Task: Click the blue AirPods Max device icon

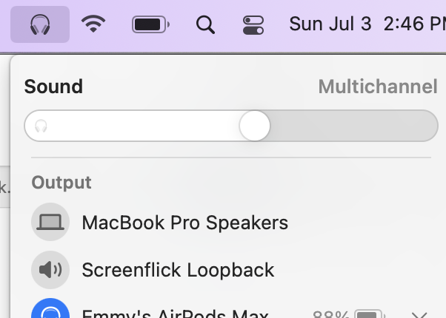Action: [50, 312]
